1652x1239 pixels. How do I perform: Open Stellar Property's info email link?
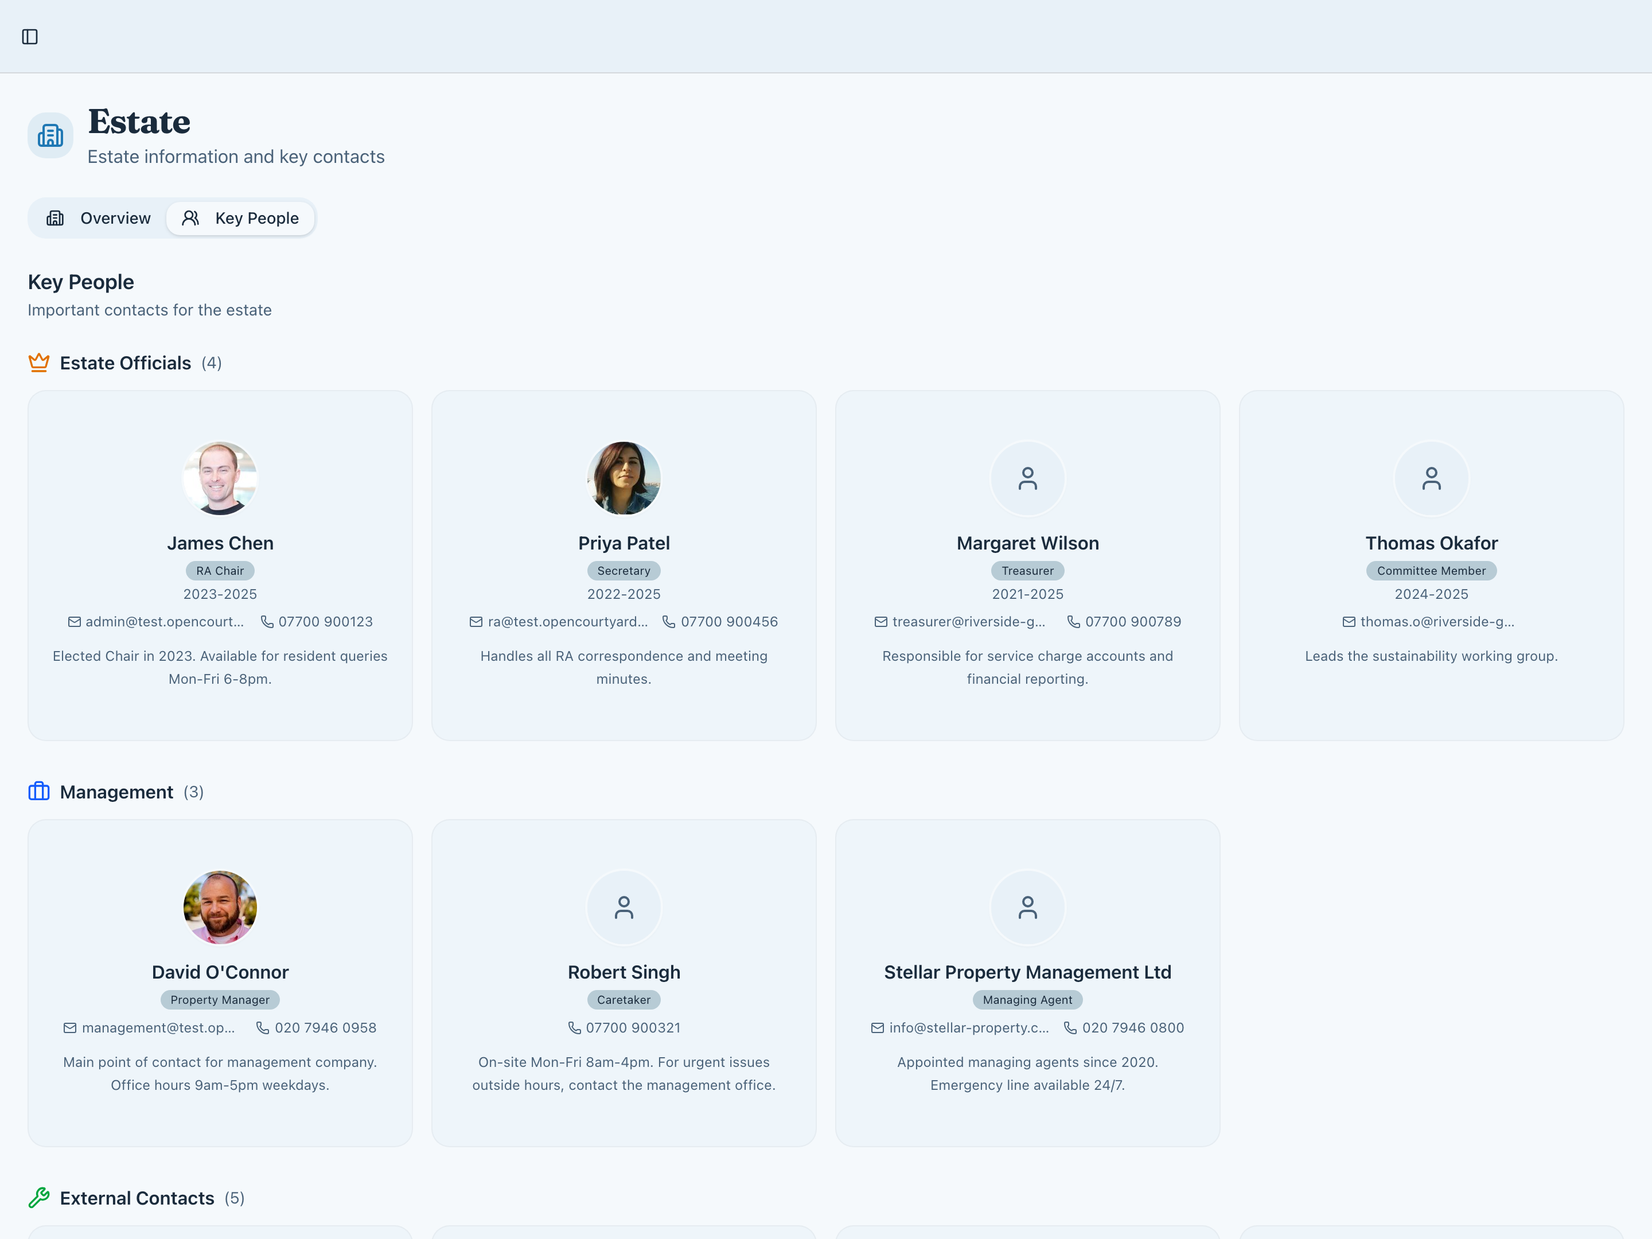pos(968,1028)
